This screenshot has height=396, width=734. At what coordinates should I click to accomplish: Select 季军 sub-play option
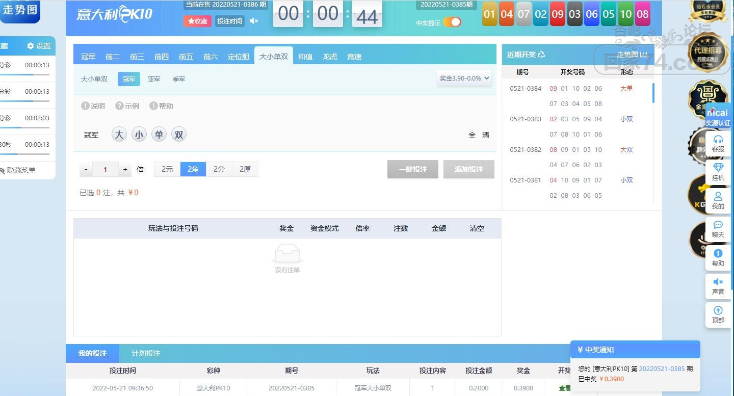(178, 79)
